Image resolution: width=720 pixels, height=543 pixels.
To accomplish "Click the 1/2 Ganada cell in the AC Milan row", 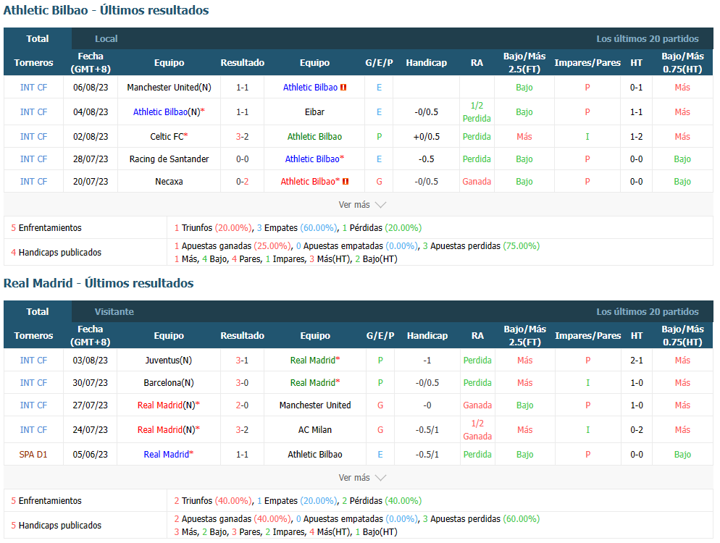I will [477, 429].
